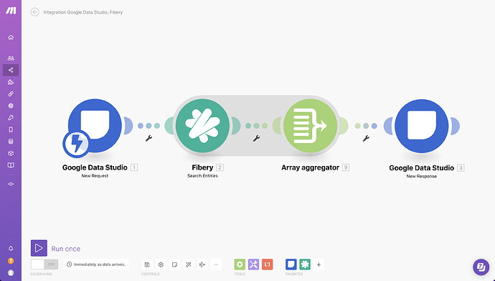The image size is (495, 281).
Task: Click wrench filter after Array aggregator
Action: (x=366, y=138)
